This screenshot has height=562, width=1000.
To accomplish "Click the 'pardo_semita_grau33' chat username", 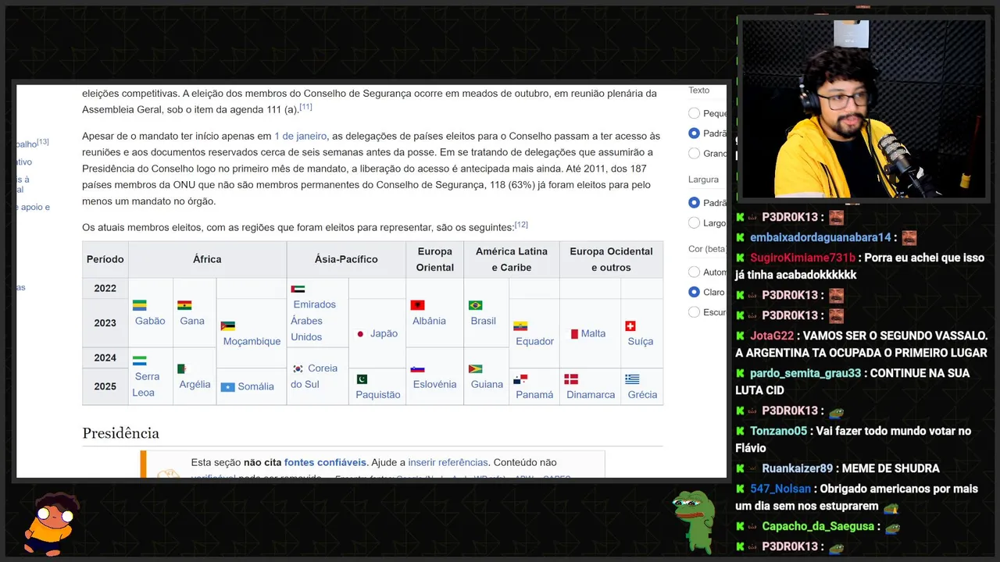I will tap(805, 373).
